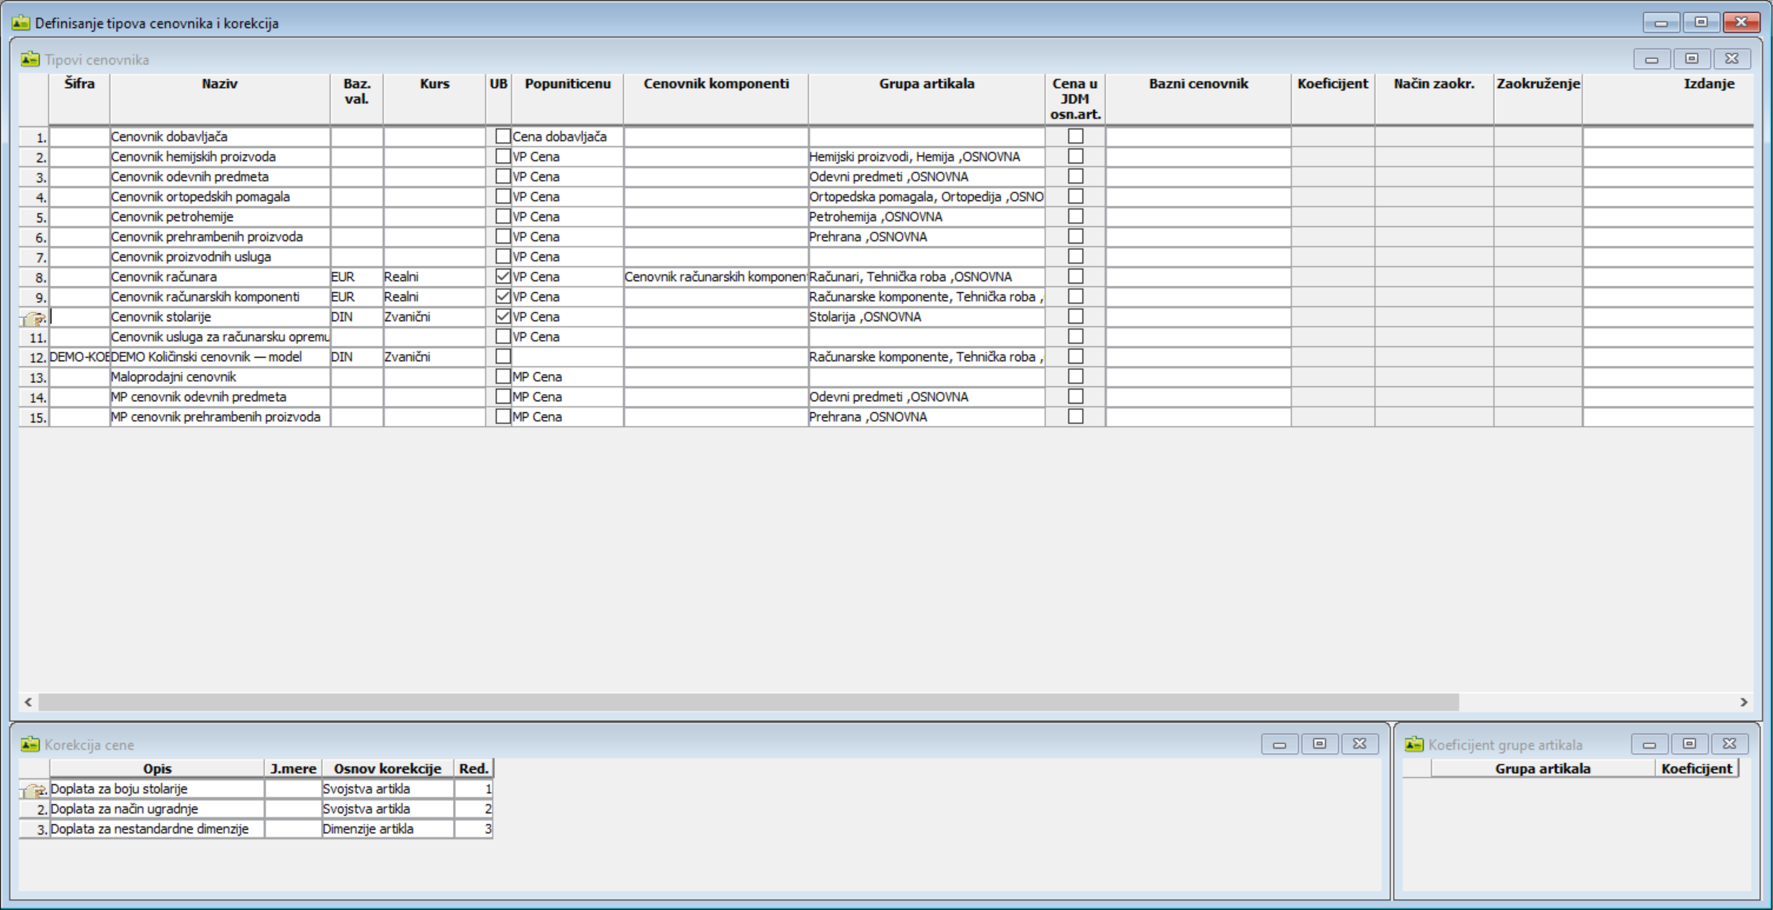Viewport: 1773px width, 910px height.
Task: Enable UB for Cenovnik dobavljača
Action: [x=503, y=136]
